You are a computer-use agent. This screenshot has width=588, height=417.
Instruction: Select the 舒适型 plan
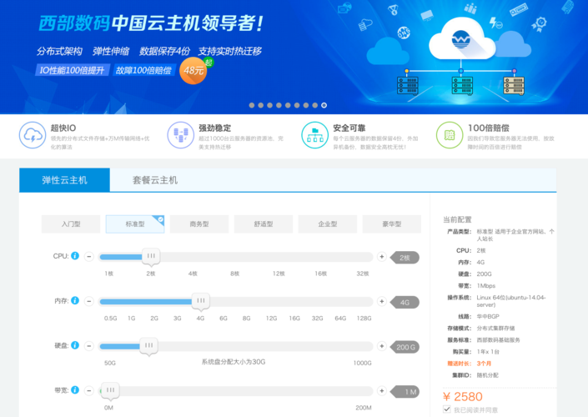click(x=264, y=224)
